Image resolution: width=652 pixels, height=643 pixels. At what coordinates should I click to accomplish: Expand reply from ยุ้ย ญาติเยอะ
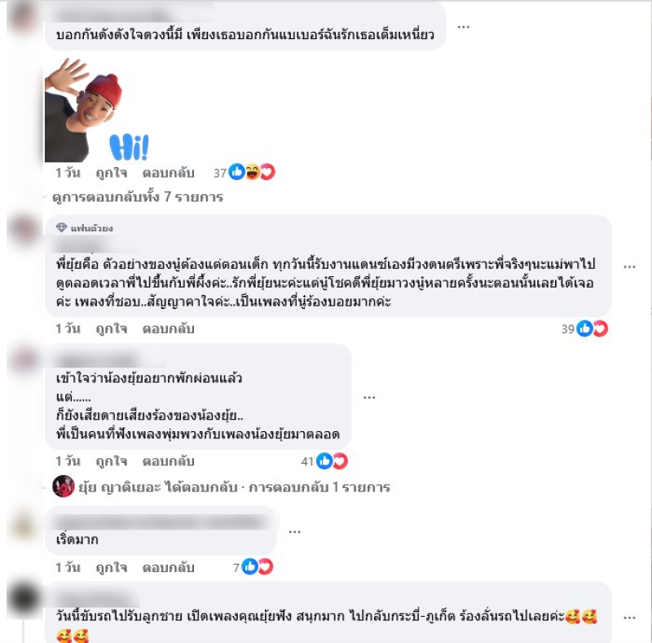[x=234, y=487]
